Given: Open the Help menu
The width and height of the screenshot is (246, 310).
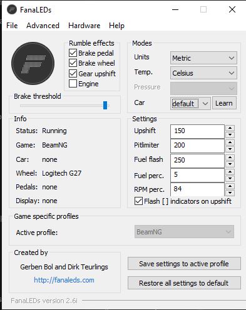Looking at the screenshot, I should point(116,26).
